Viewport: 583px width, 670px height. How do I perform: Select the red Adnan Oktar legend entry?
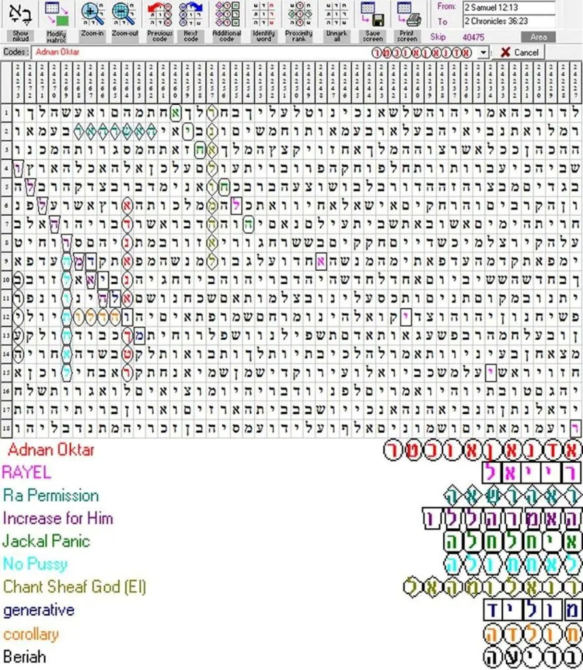51,450
